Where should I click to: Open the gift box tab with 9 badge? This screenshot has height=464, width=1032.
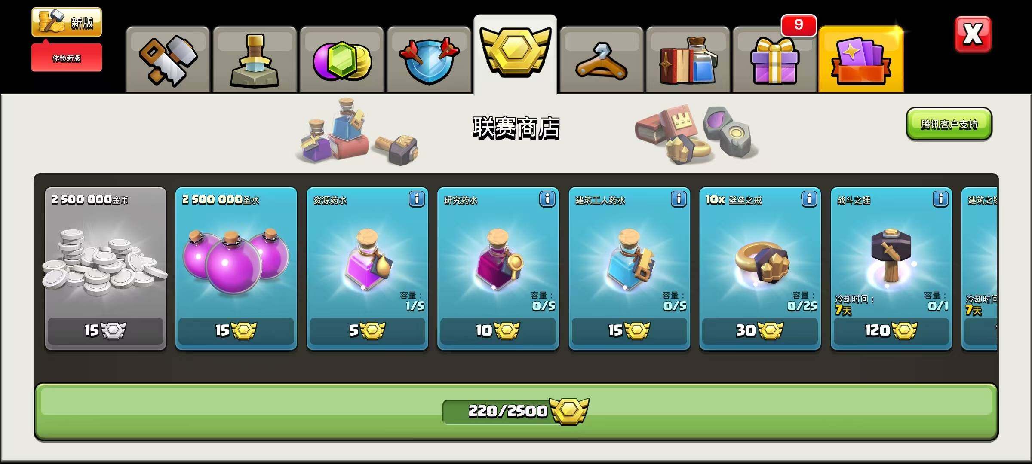tap(774, 60)
